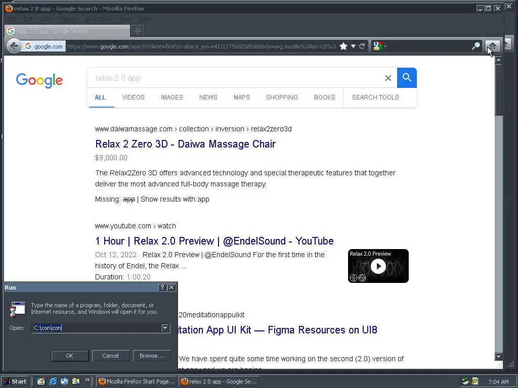This screenshot has height=388, width=518.
Task: Open the Tools menu
Action: coord(125,19)
